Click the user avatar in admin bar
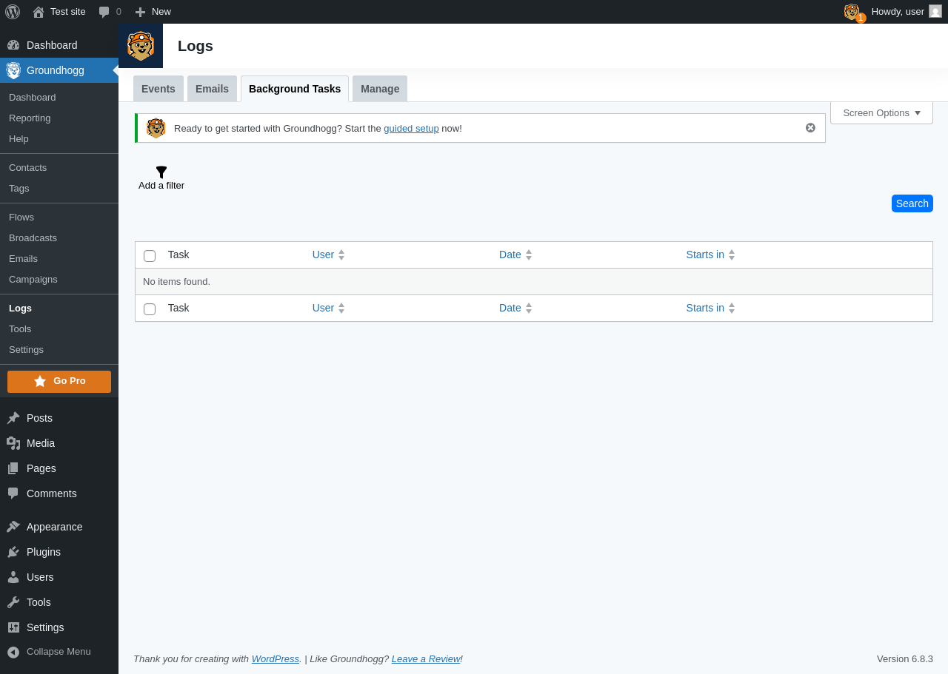The height and width of the screenshot is (674, 948). tap(935, 11)
